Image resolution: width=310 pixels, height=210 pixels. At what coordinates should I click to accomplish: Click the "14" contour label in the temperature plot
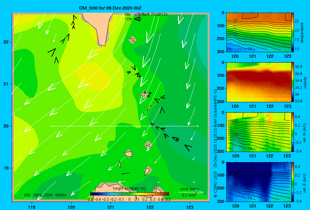point(249,49)
